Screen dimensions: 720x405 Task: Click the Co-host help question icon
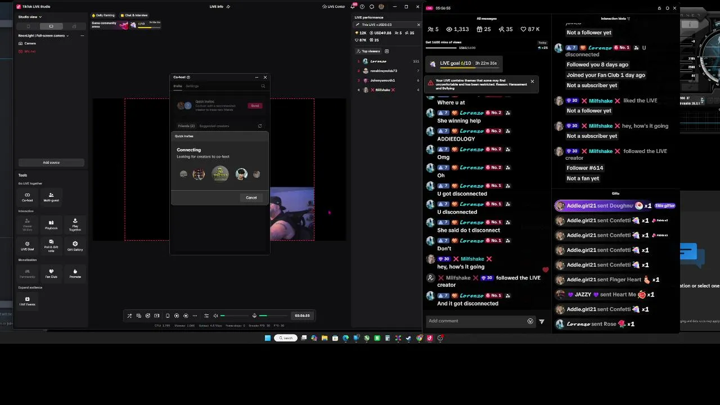click(188, 77)
